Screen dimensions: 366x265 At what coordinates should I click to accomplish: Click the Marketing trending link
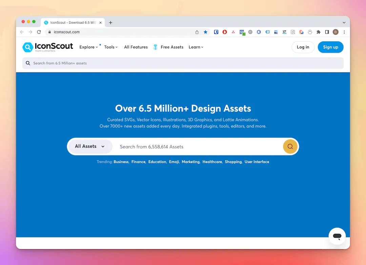tap(191, 162)
